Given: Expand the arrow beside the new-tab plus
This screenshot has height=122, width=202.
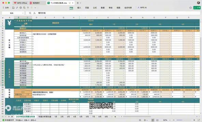Looking at the screenshot, I should pos(81,3).
